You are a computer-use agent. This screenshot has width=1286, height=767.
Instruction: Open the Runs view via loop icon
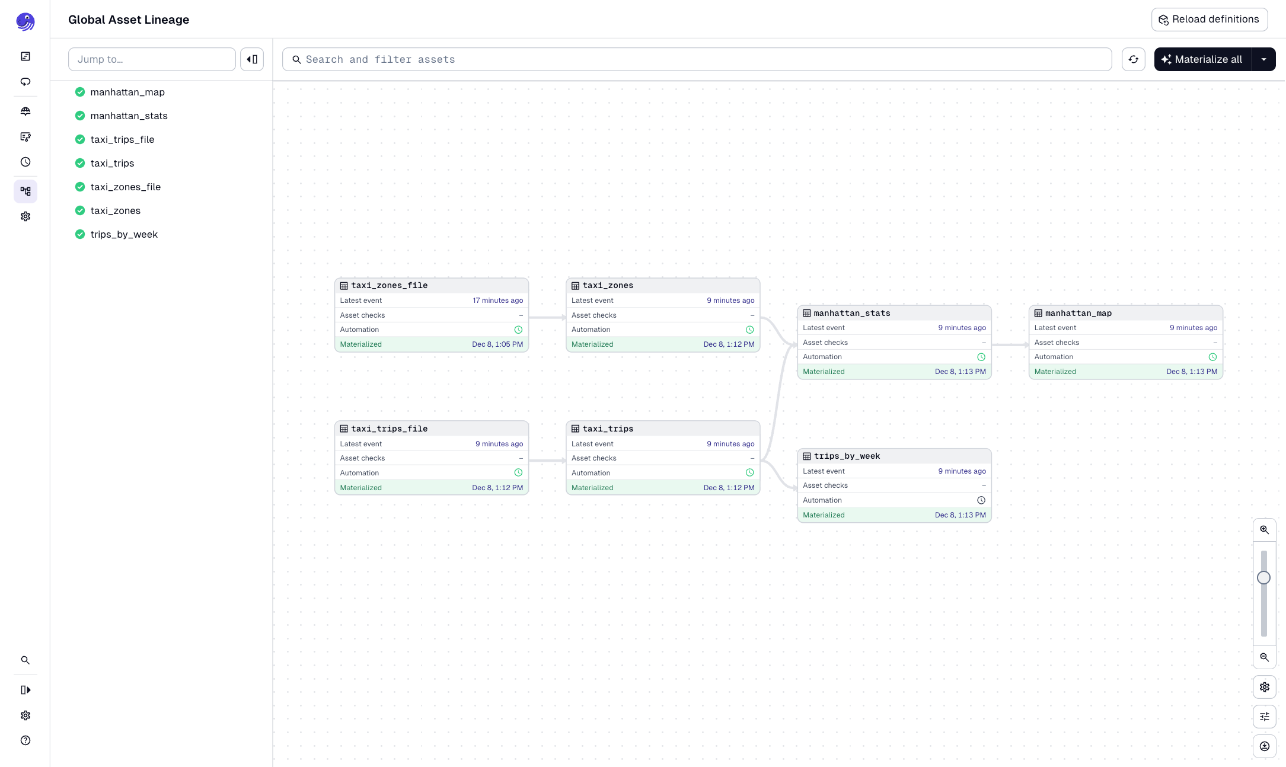[25, 82]
